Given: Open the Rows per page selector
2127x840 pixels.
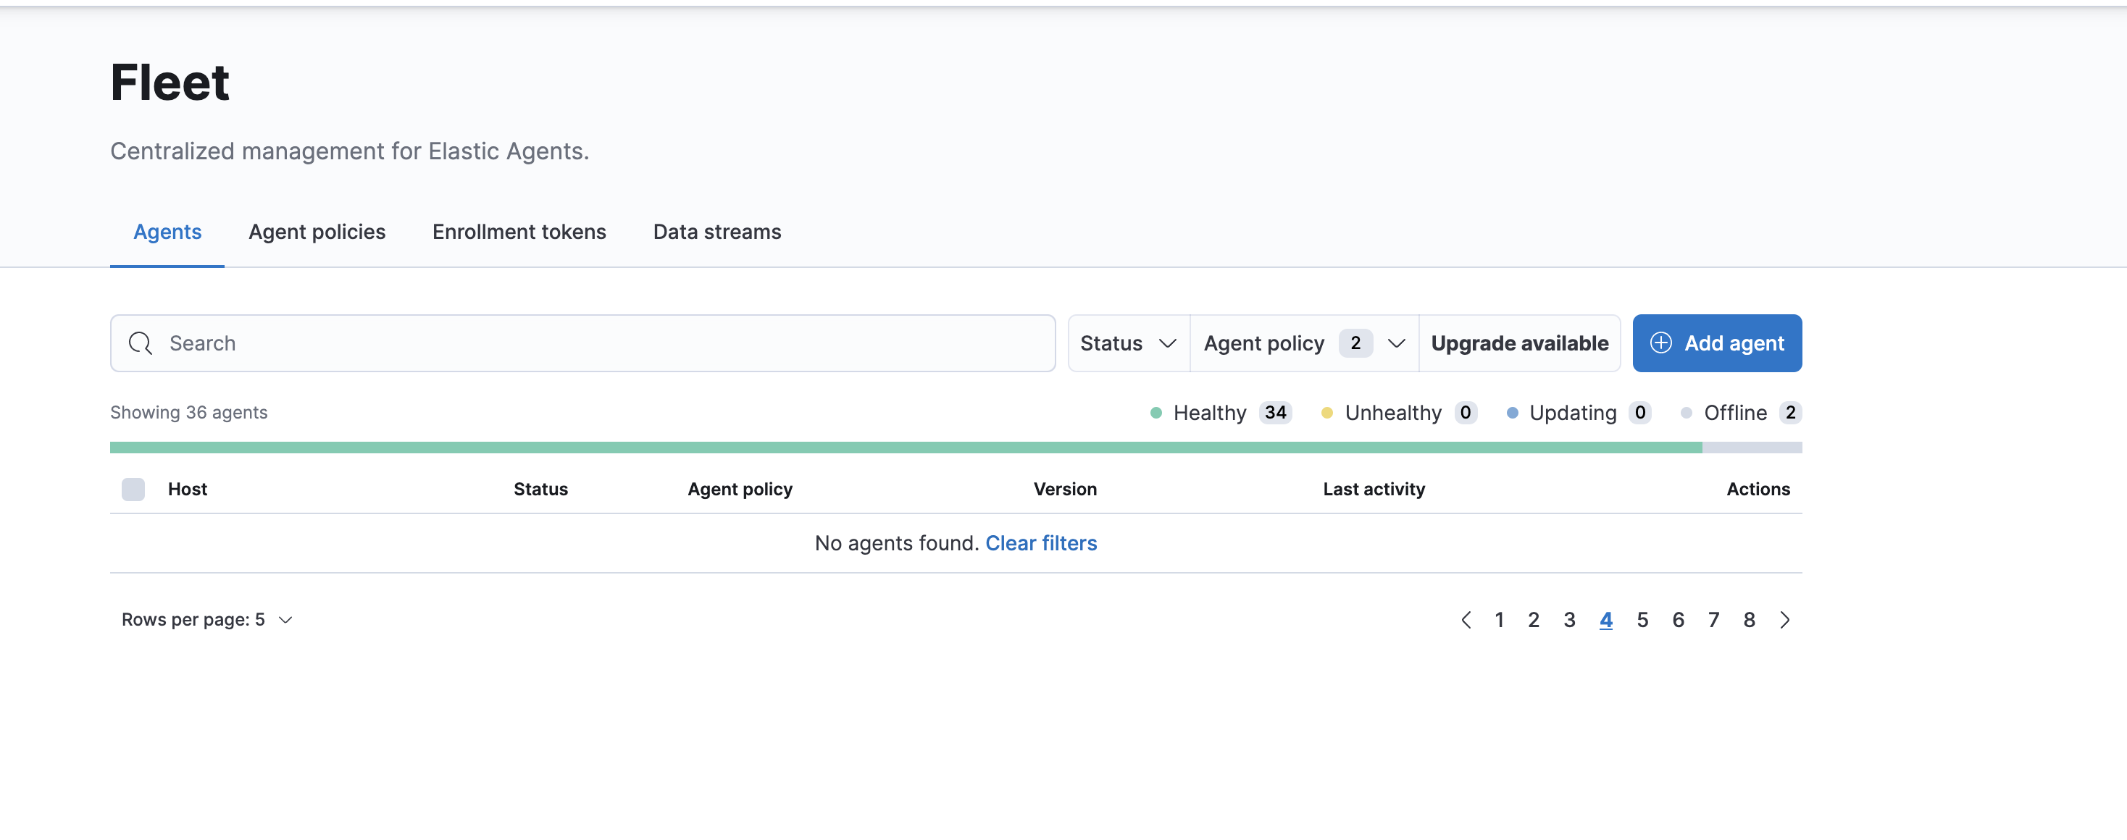Looking at the screenshot, I should click(206, 619).
